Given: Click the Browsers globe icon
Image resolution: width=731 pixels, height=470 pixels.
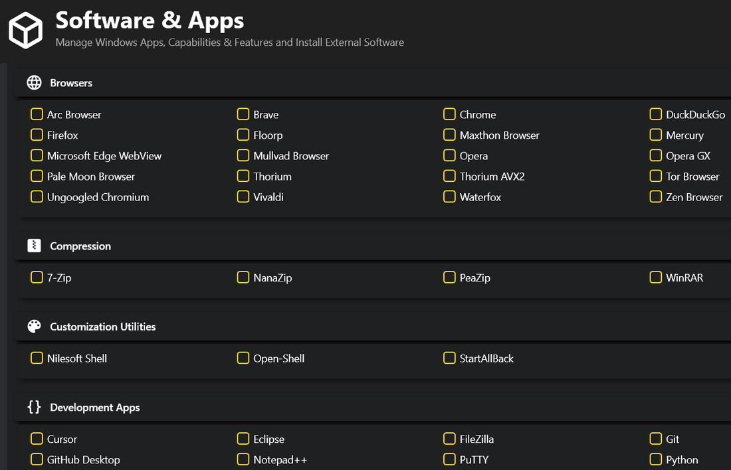Looking at the screenshot, I should coord(34,82).
